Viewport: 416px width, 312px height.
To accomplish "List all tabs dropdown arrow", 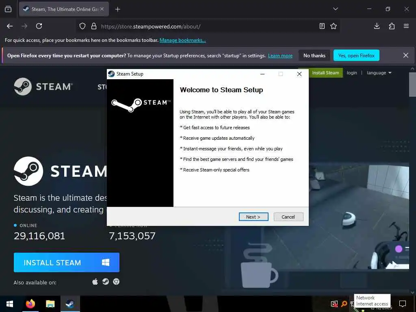I will pyautogui.click(x=335, y=9).
